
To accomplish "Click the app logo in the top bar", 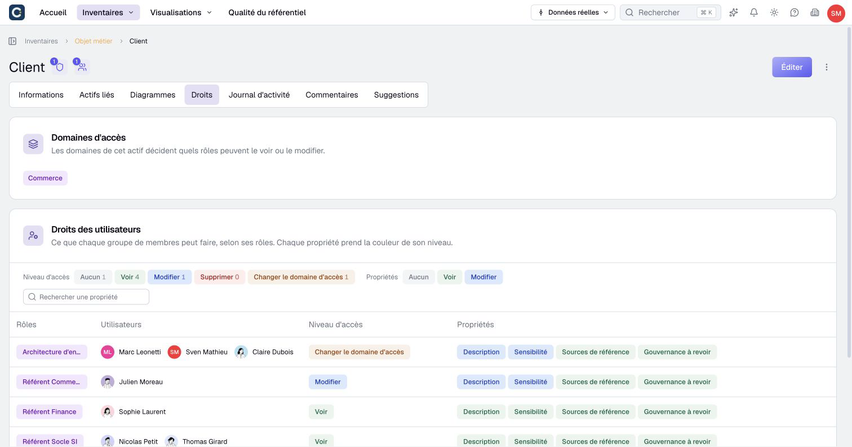I will point(17,12).
